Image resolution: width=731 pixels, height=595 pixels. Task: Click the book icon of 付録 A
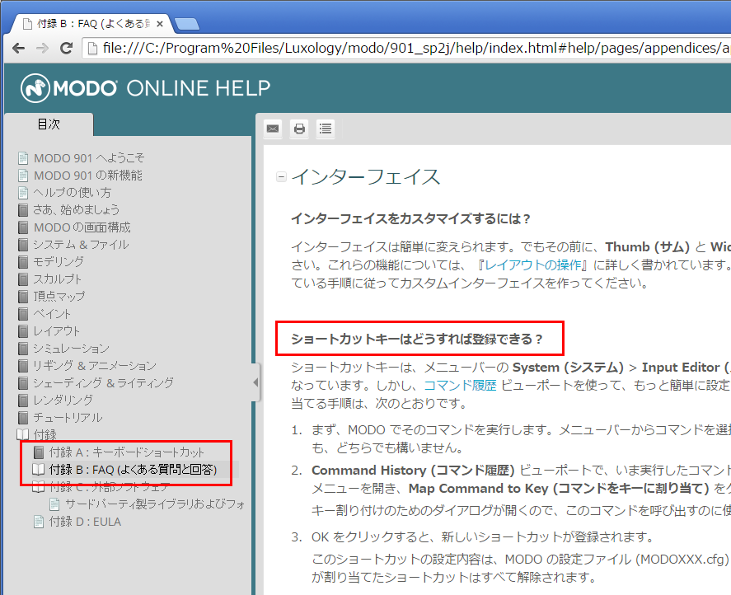(39, 452)
